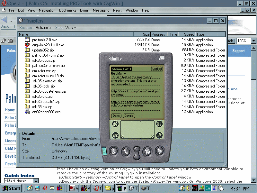Open the E-mail menu
Image resolution: width=257 pixels, height=193 pixels.
(84, 10)
